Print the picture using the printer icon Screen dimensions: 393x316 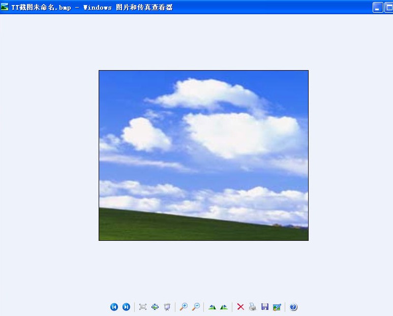point(253,307)
